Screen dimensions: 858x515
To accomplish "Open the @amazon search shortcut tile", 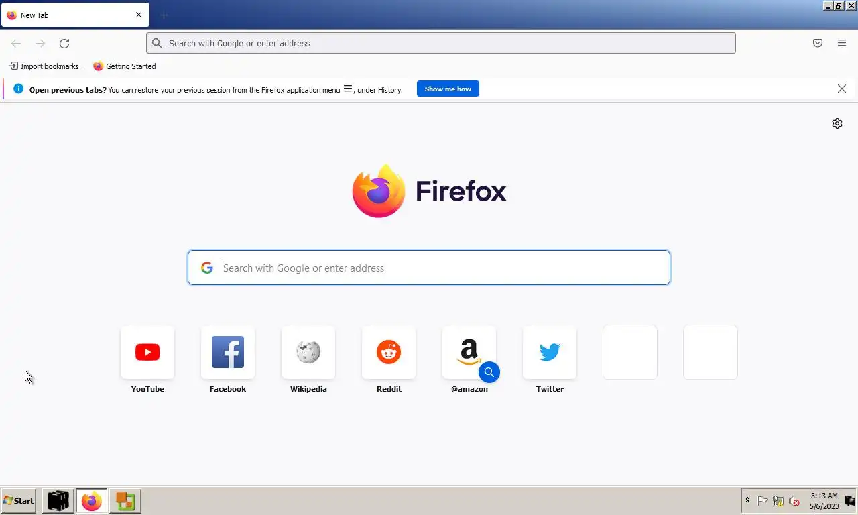I will point(469,352).
